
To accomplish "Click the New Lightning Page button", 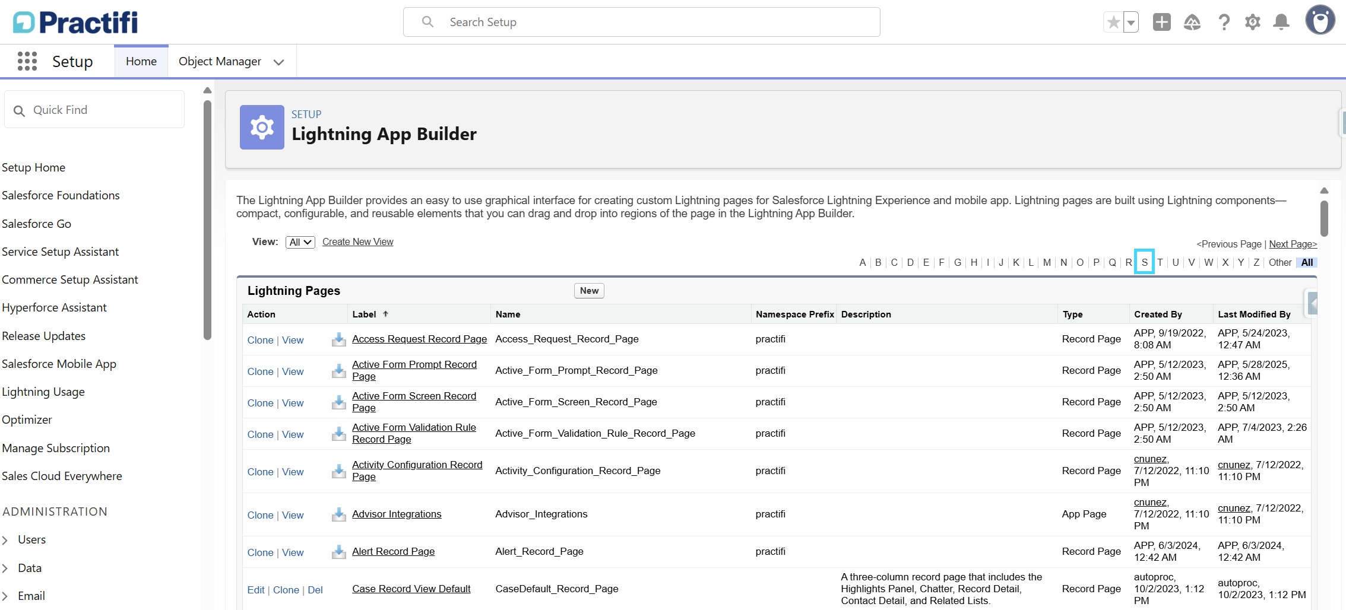I will coord(589,291).
